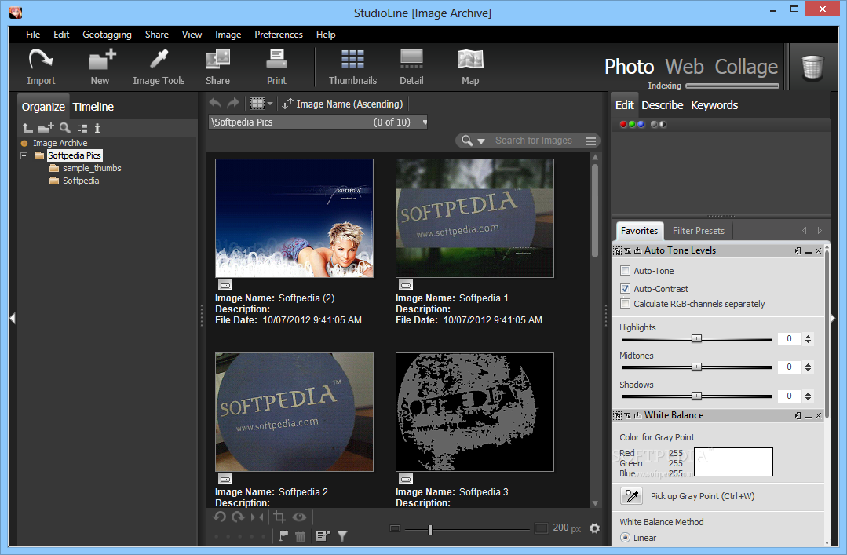Click the redo arrow above thumbnails
Image resolution: width=847 pixels, height=555 pixels.
[x=233, y=103]
